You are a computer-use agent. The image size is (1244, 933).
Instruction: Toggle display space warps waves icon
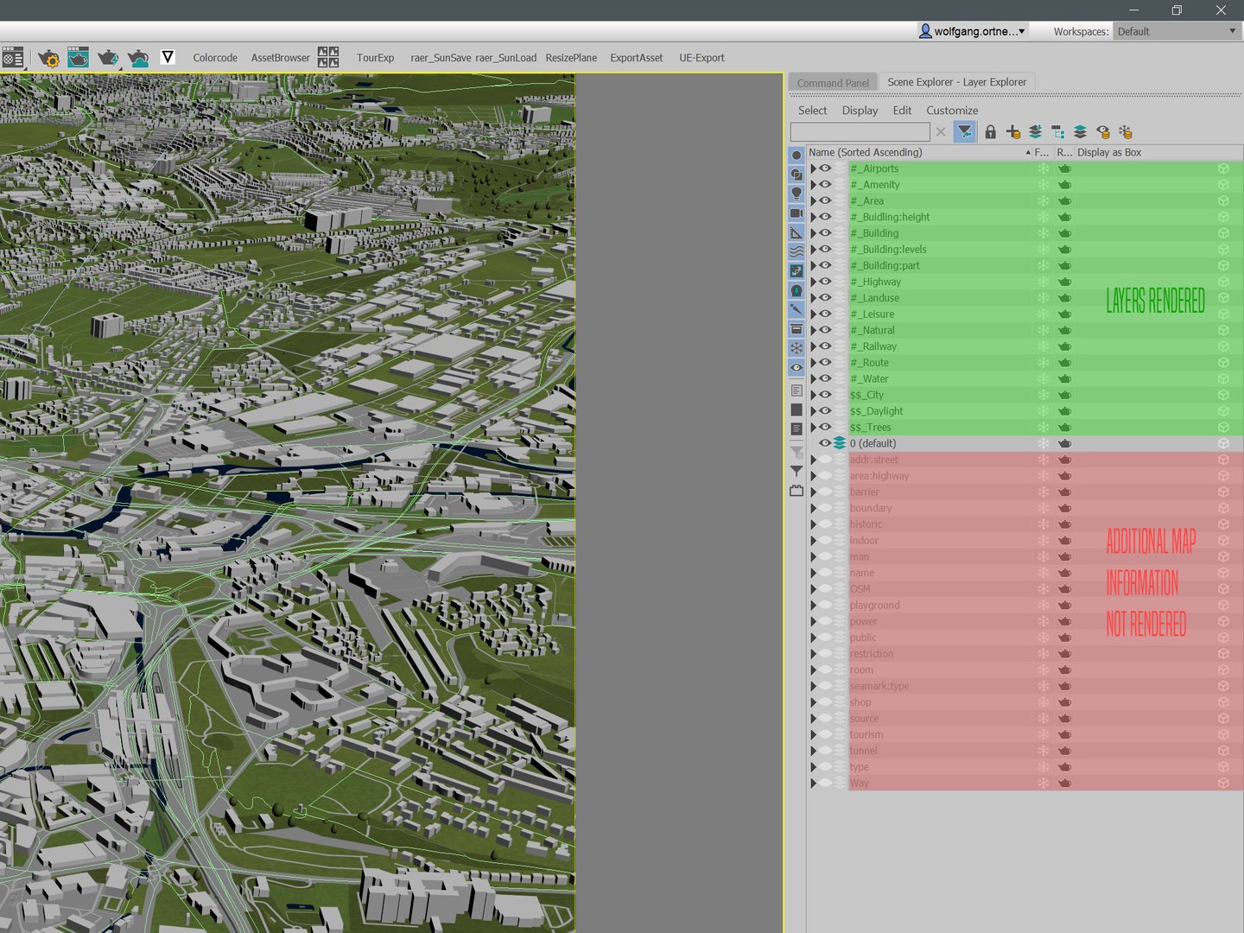[x=797, y=251]
